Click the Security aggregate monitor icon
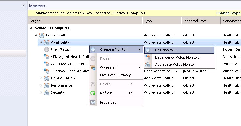This screenshot has height=126, width=241. tap(47, 92)
